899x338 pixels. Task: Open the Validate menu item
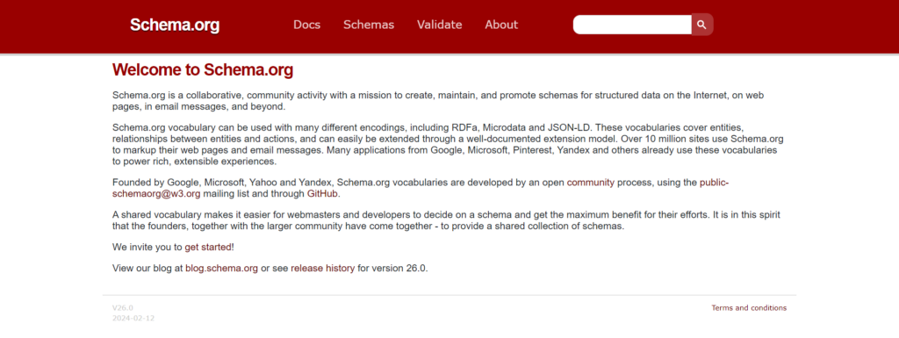pyautogui.click(x=439, y=25)
